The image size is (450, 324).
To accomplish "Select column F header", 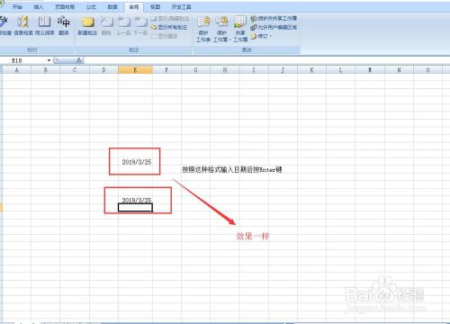I will pyautogui.click(x=166, y=70).
